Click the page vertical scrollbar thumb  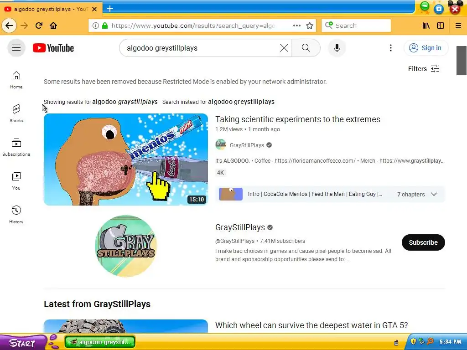point(462,61)
